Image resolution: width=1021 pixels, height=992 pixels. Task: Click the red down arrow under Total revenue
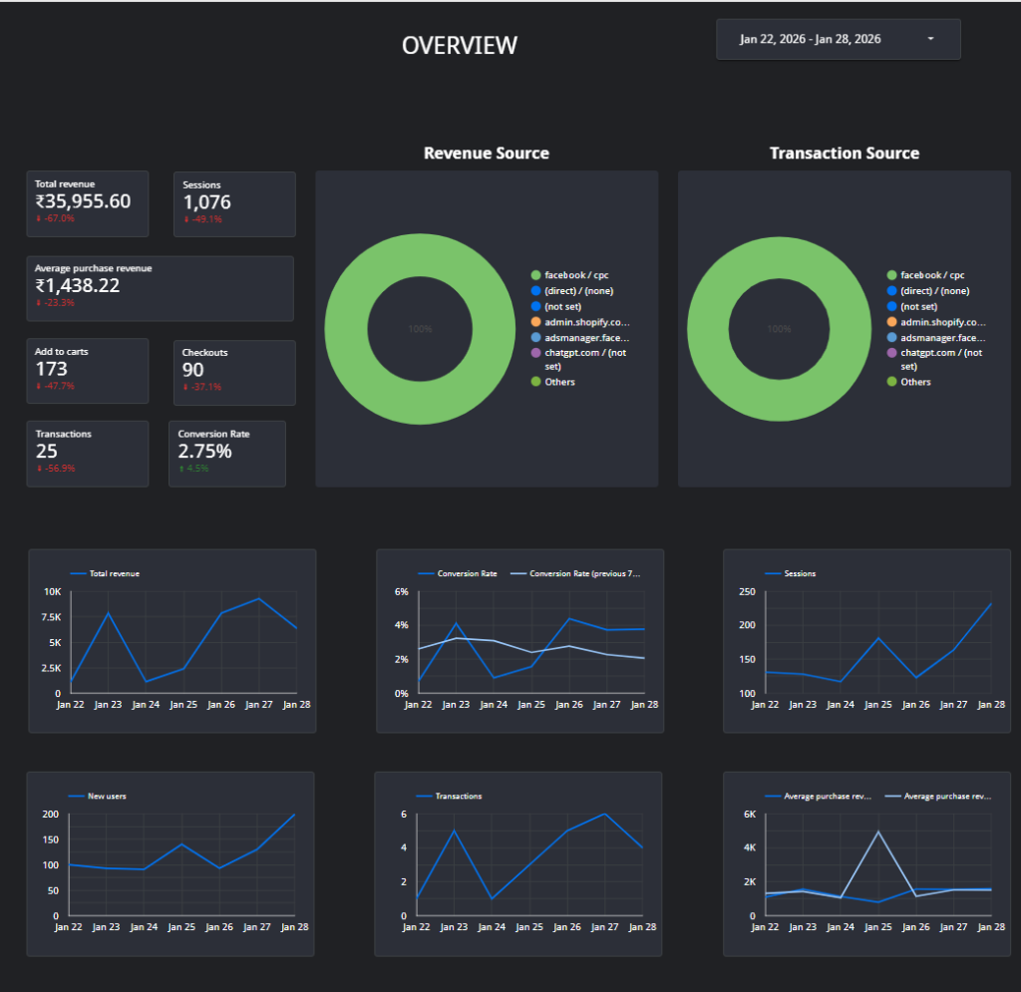click(38, 218)
